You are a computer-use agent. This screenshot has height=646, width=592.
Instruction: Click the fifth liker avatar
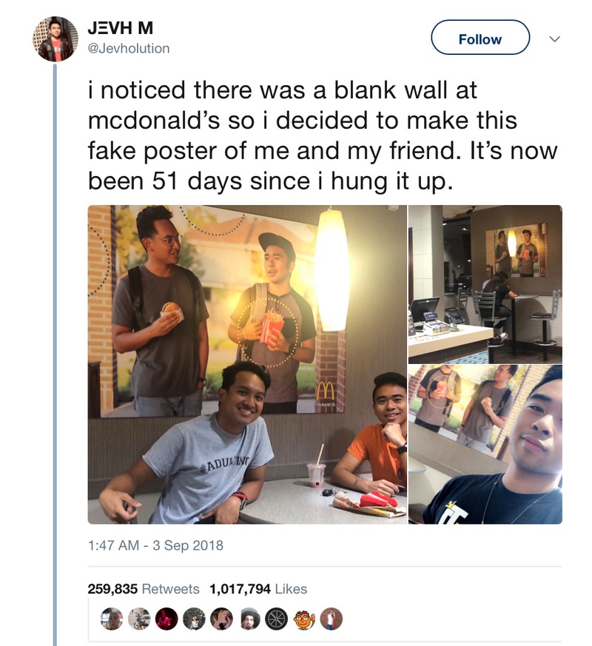click(x=221, y=619)
